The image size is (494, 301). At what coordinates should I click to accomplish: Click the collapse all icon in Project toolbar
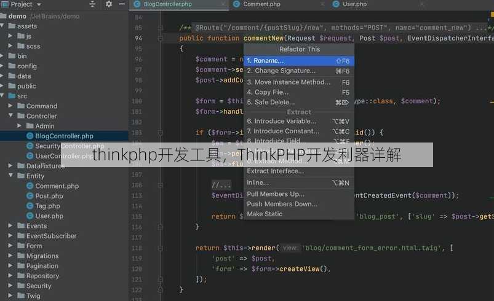[x=92, y=4]
